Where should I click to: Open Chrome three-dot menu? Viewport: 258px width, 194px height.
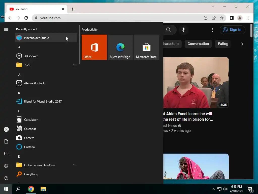click(x=248, y=18)
